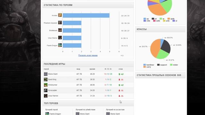Image resolution: width=205 pixels, height=115 pixels.
Task: Click green mider slice in Классы pie
Action: 162,55
